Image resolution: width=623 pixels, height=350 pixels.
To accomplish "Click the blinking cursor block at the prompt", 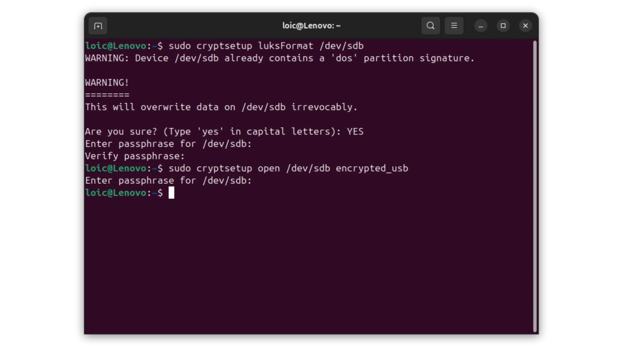I will (171, 193).
